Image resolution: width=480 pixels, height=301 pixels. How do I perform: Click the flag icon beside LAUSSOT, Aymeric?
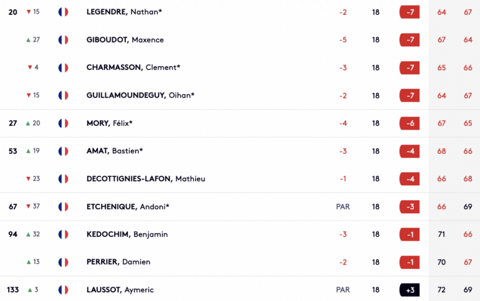coord(64,290)
